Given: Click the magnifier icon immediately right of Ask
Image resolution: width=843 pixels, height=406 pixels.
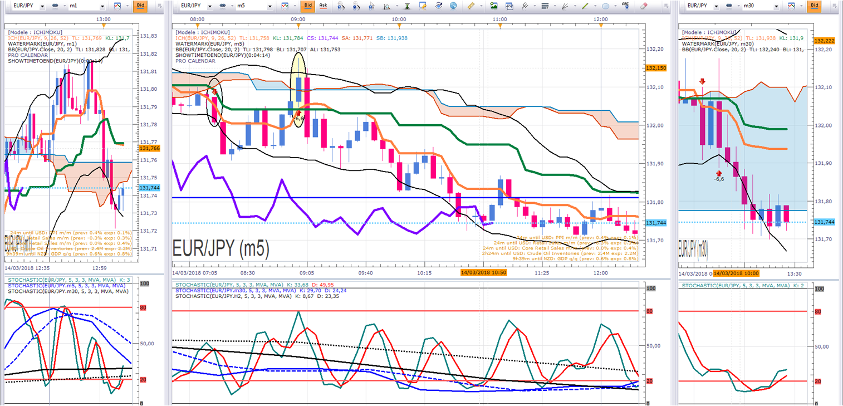Looking at the screenshot, I should tap(341, 6).
